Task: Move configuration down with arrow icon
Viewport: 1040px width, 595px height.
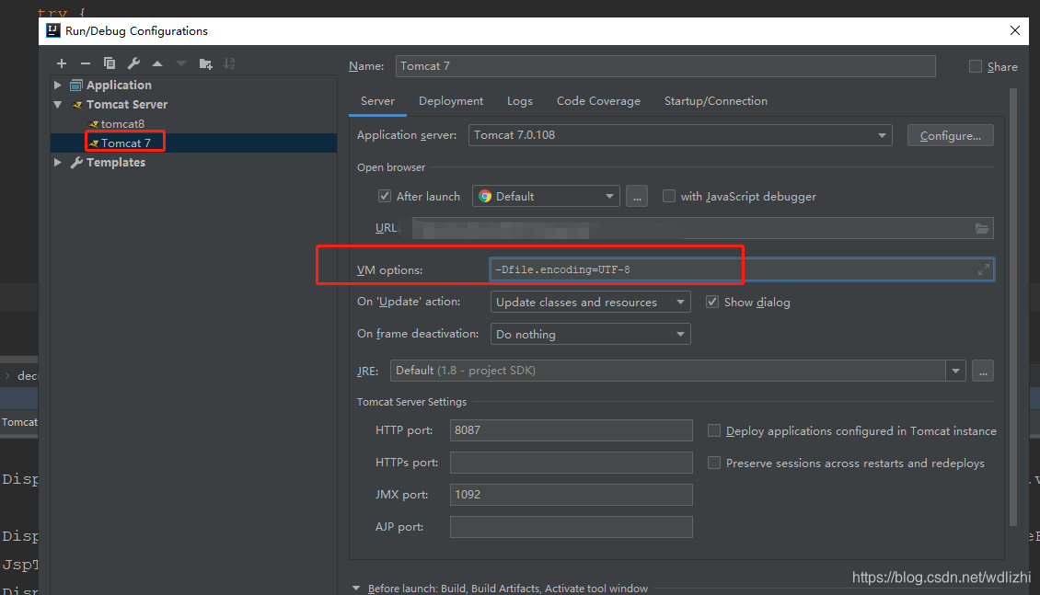Action: click(x=181, y=63)
